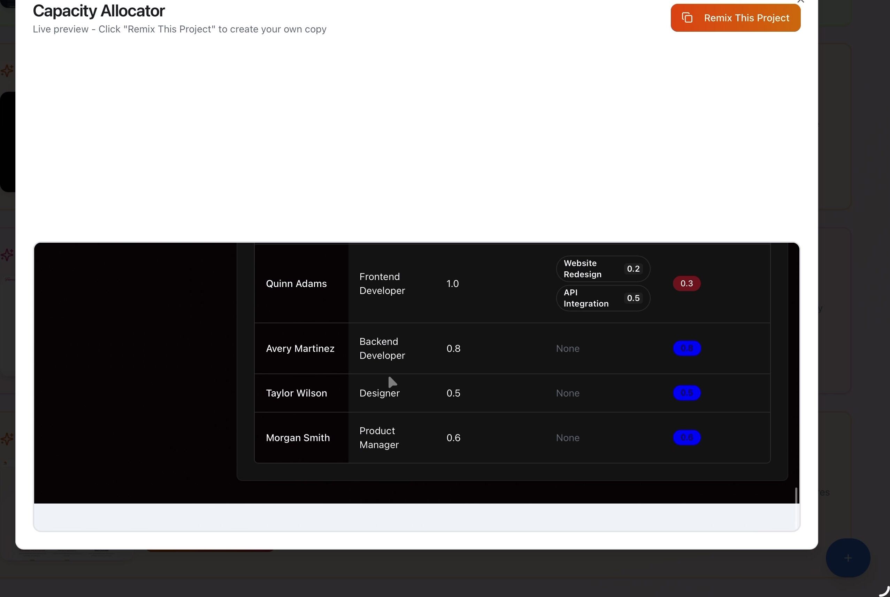Click the Capacity Allocator title heading

click(99, 11)
